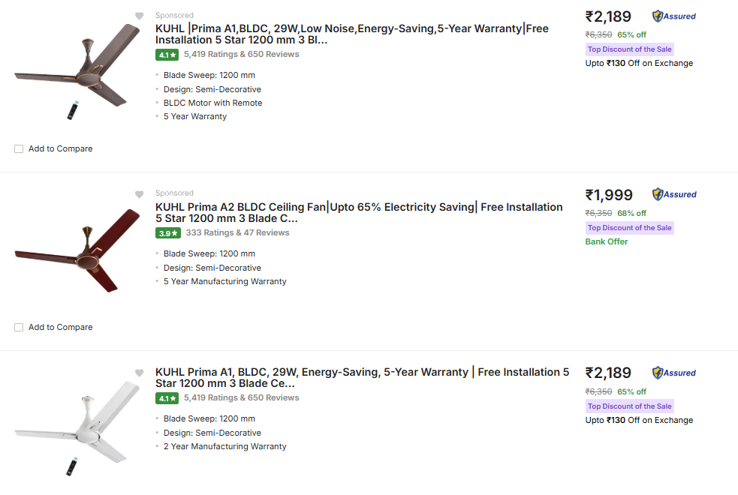This screenshot has height=495, width=738.
Task: Click the Assured badge on the Low Noise listing
Action: tap(674, 16)
